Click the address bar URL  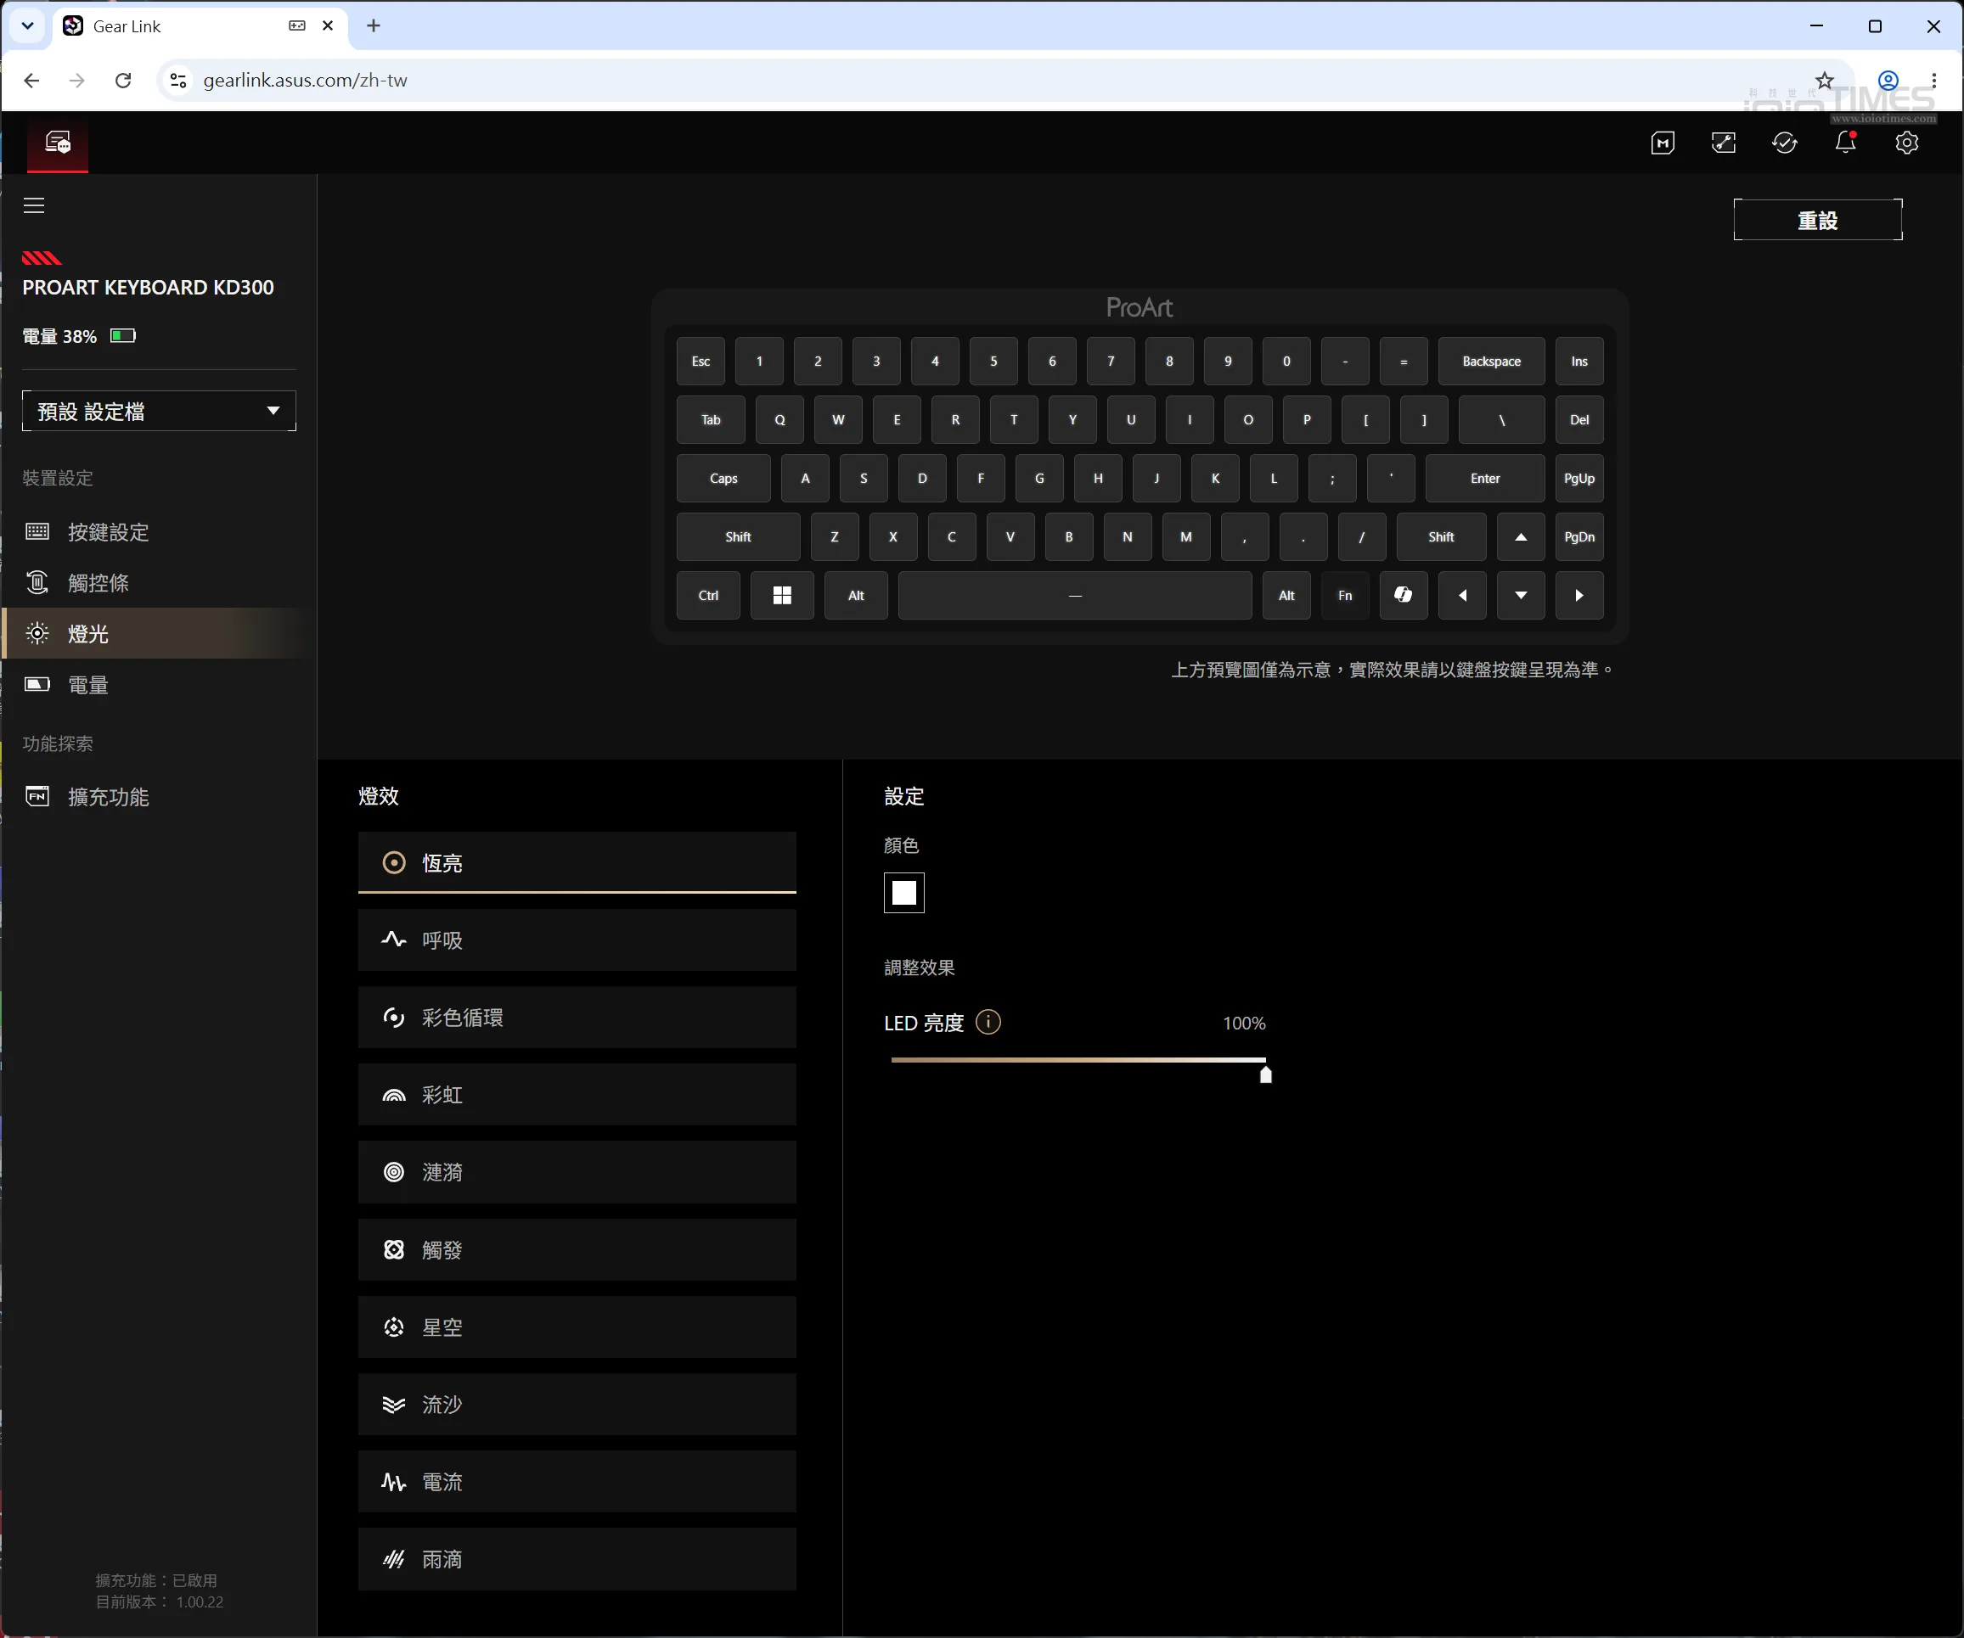coord(305,81)
